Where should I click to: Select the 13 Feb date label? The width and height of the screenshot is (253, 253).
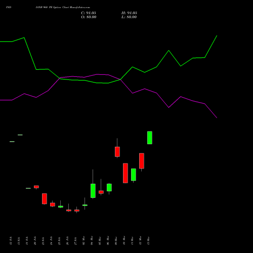(x=19, y=241)
